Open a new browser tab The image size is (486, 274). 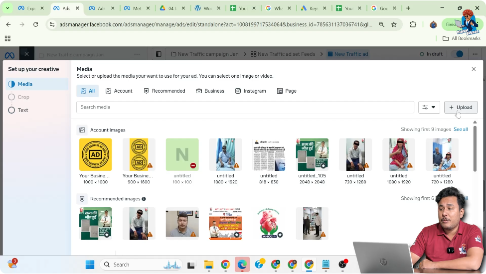(408, 8)
